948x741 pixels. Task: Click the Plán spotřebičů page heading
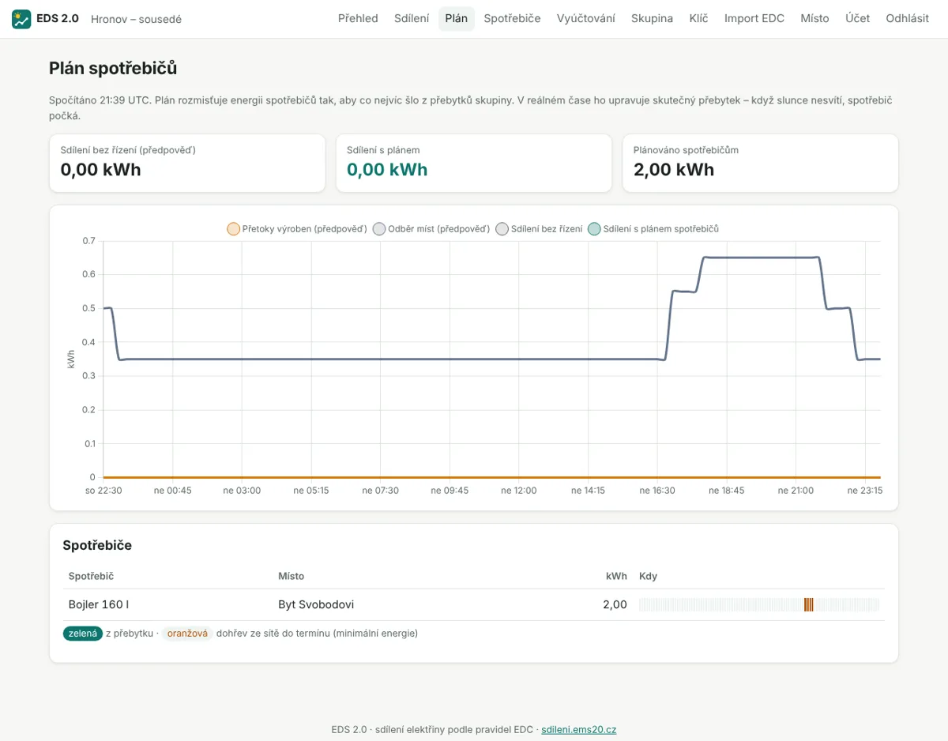coord(113,69)
